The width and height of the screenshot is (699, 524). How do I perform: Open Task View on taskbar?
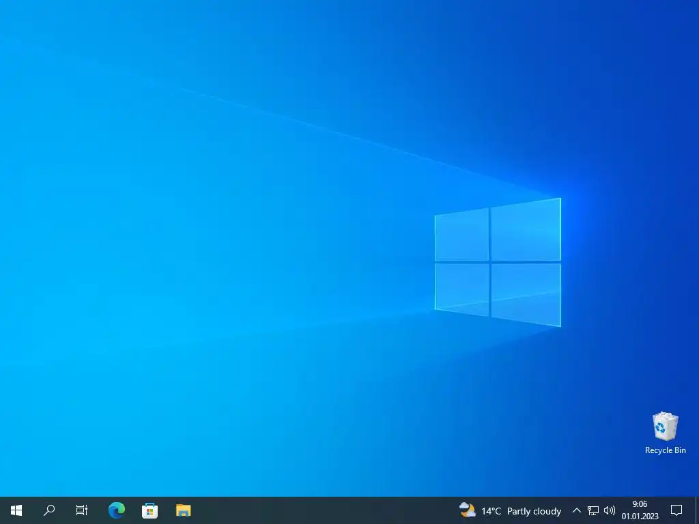[x=82, y=510]
